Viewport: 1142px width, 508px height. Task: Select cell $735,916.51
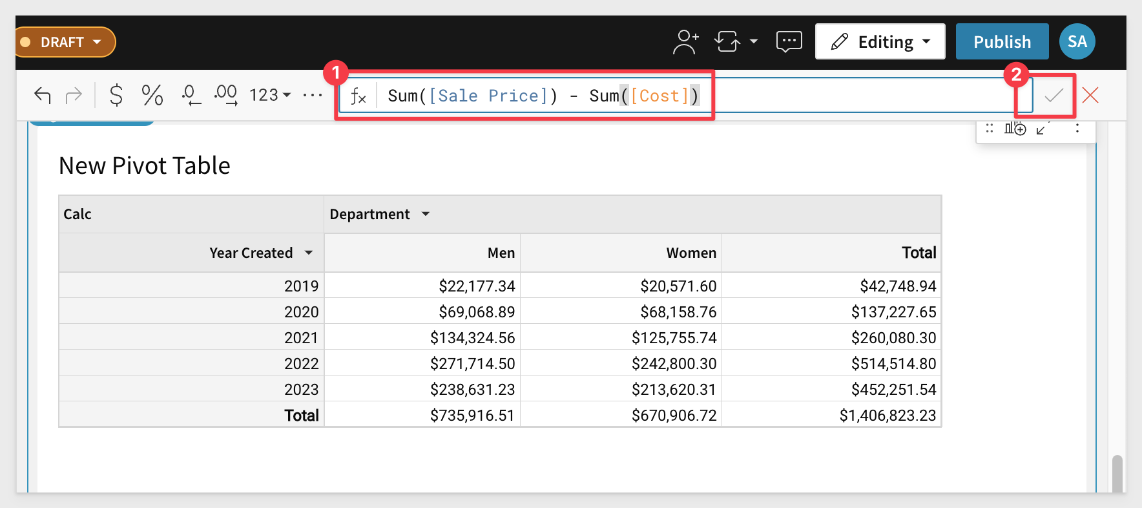click(422, 415)
